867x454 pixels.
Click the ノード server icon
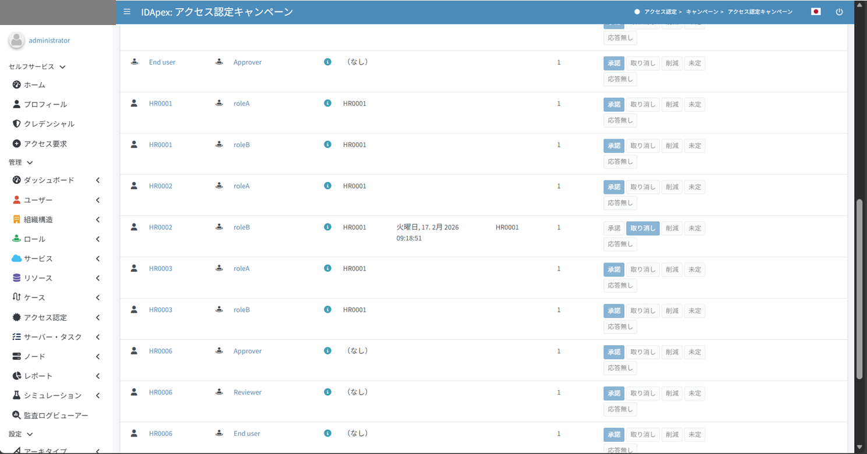click(x=17, y=356)
